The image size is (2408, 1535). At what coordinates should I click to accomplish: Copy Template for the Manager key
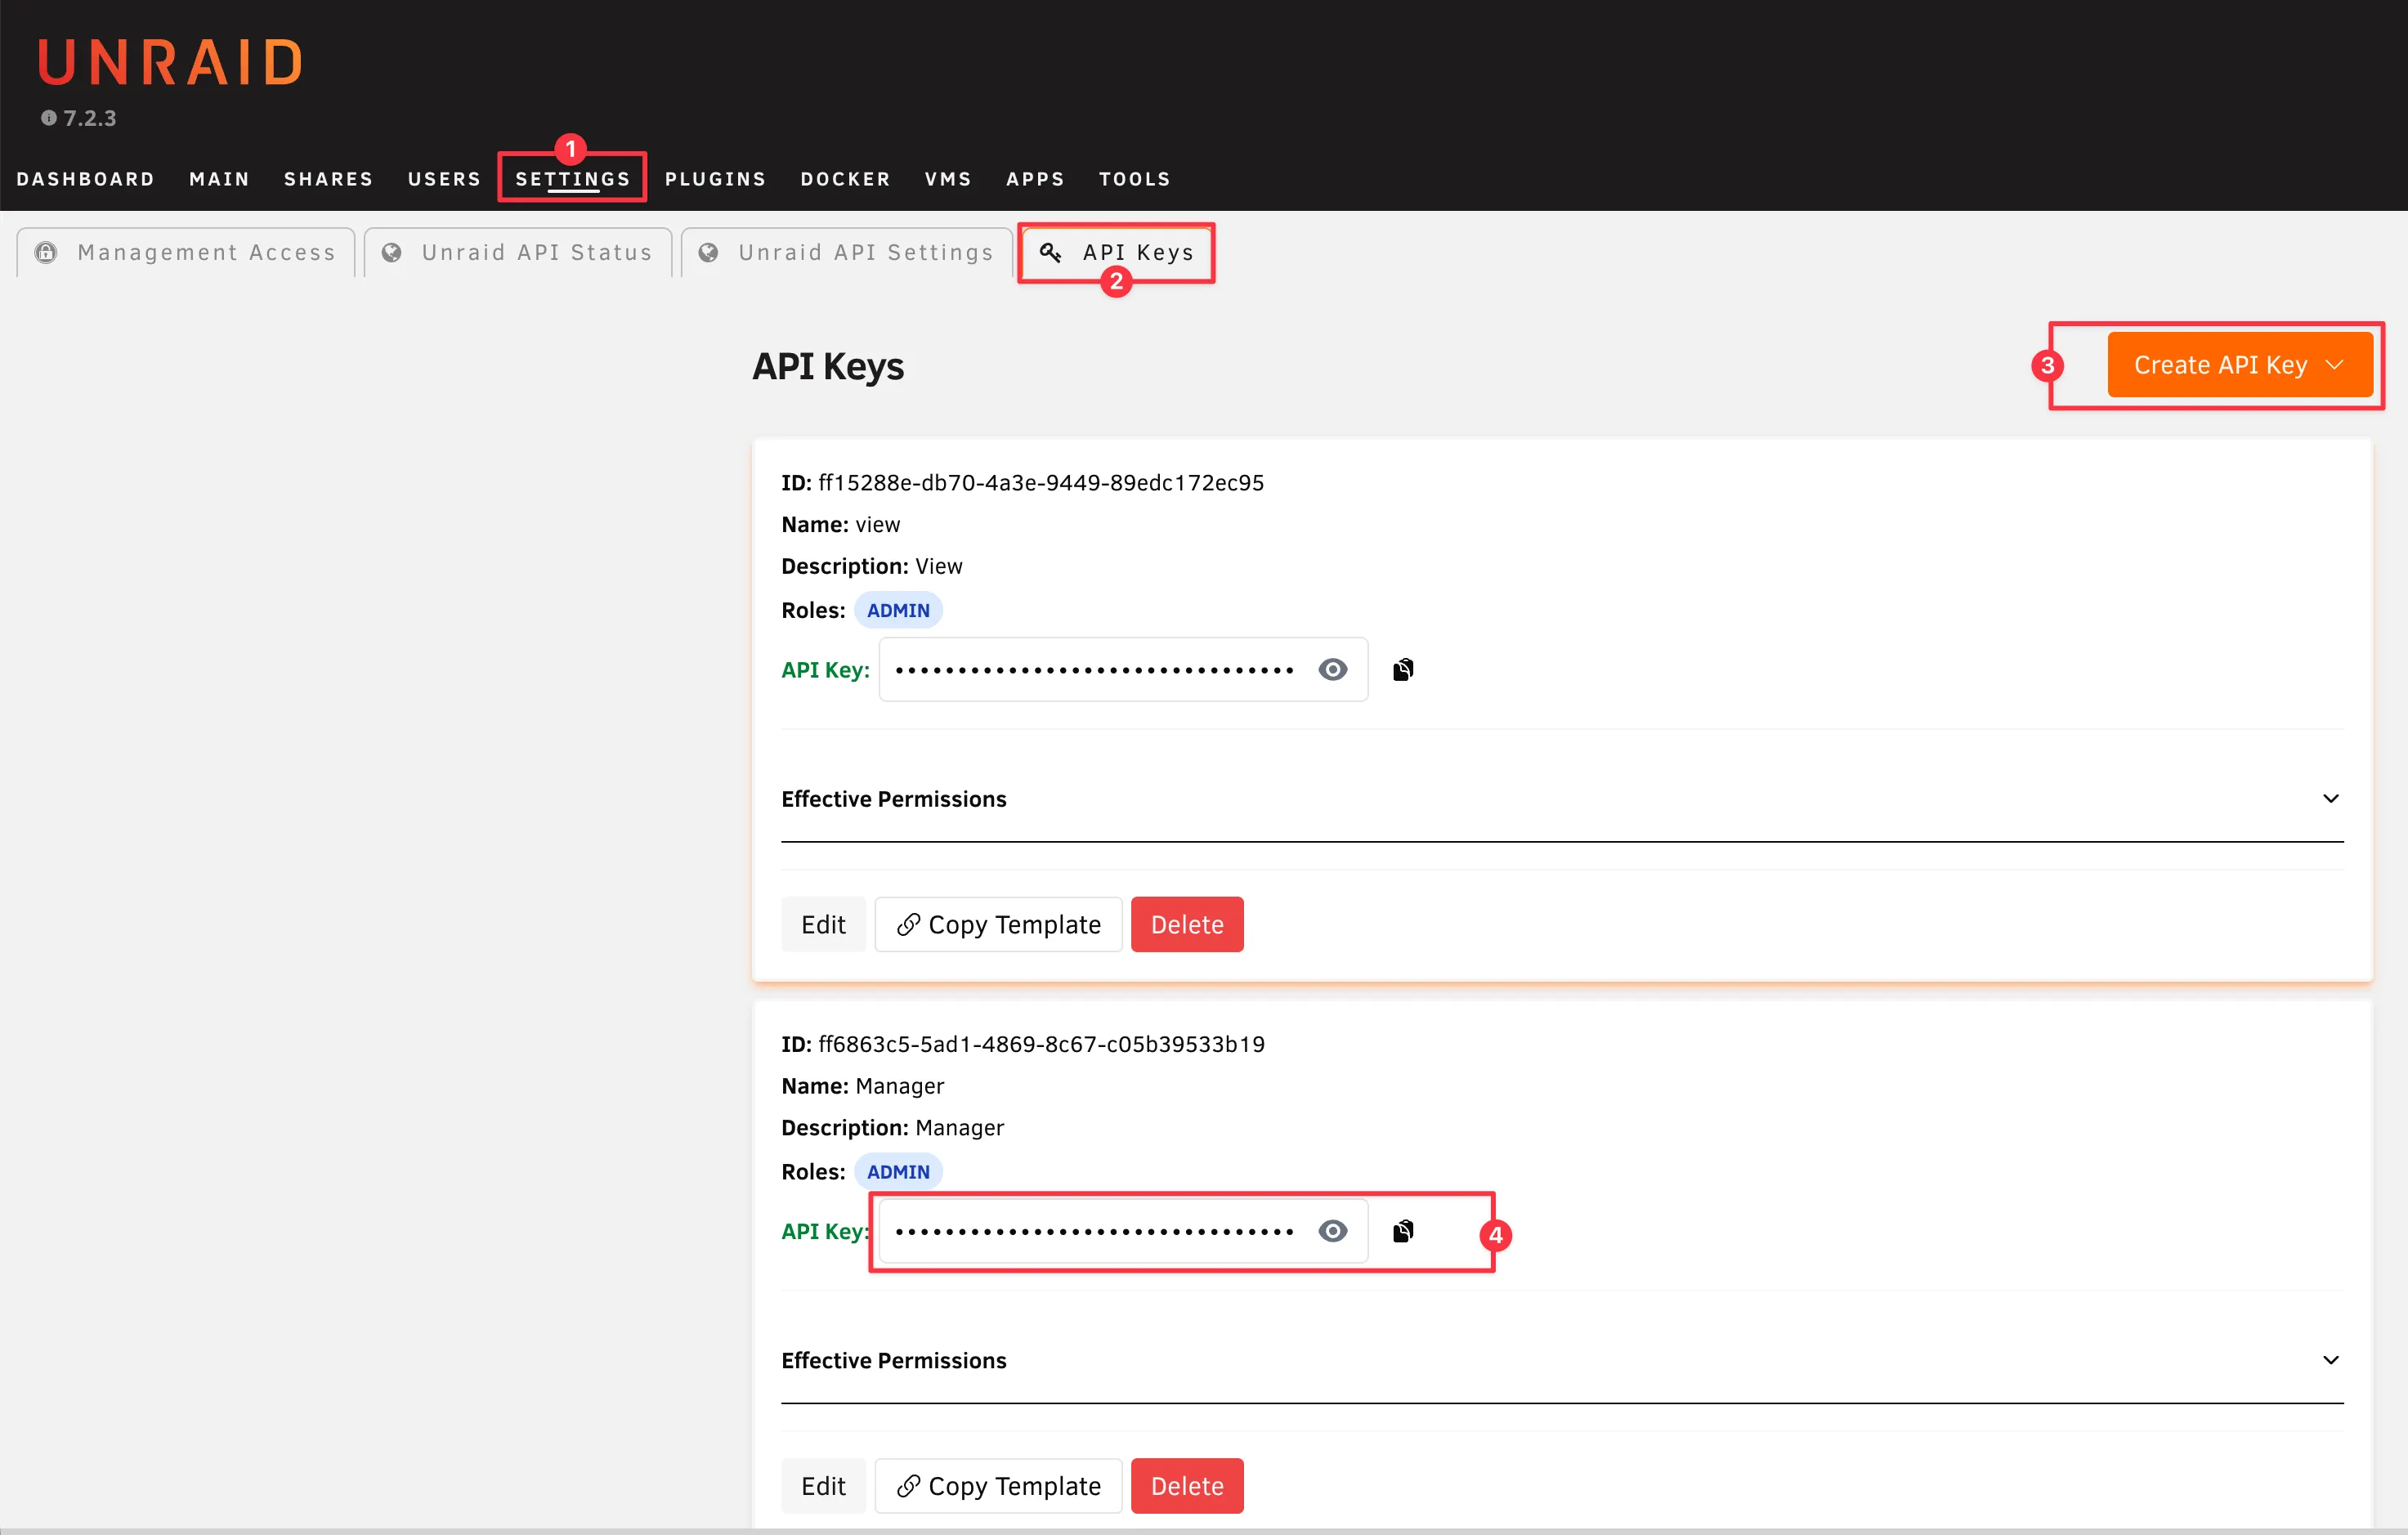(999, 1486)
